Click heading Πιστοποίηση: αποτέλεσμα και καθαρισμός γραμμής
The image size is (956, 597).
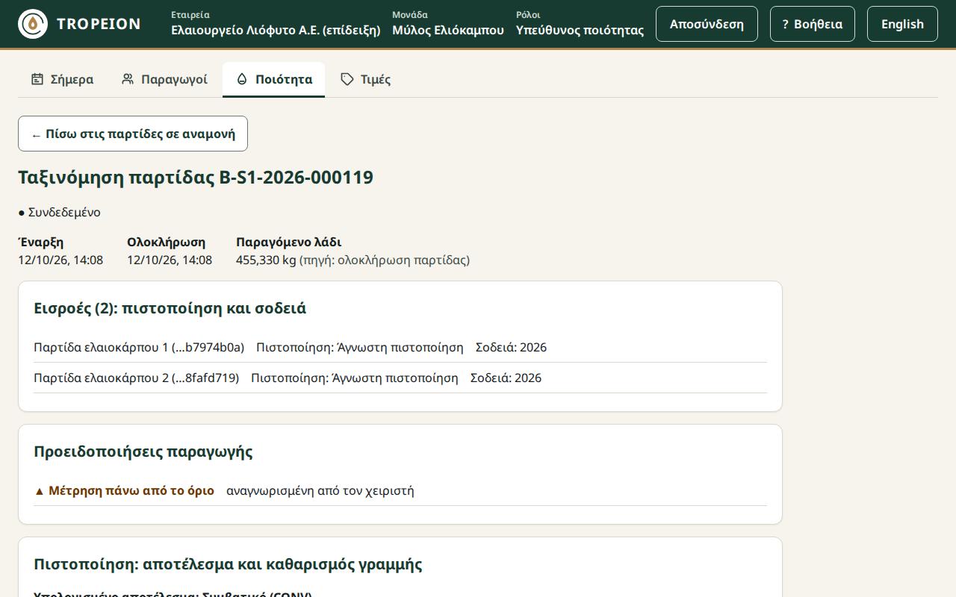tap(228, 565)
